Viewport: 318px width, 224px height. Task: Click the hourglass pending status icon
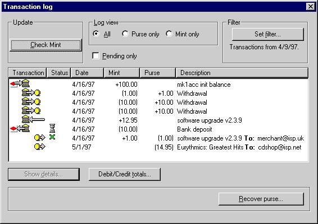click(52, 128)
